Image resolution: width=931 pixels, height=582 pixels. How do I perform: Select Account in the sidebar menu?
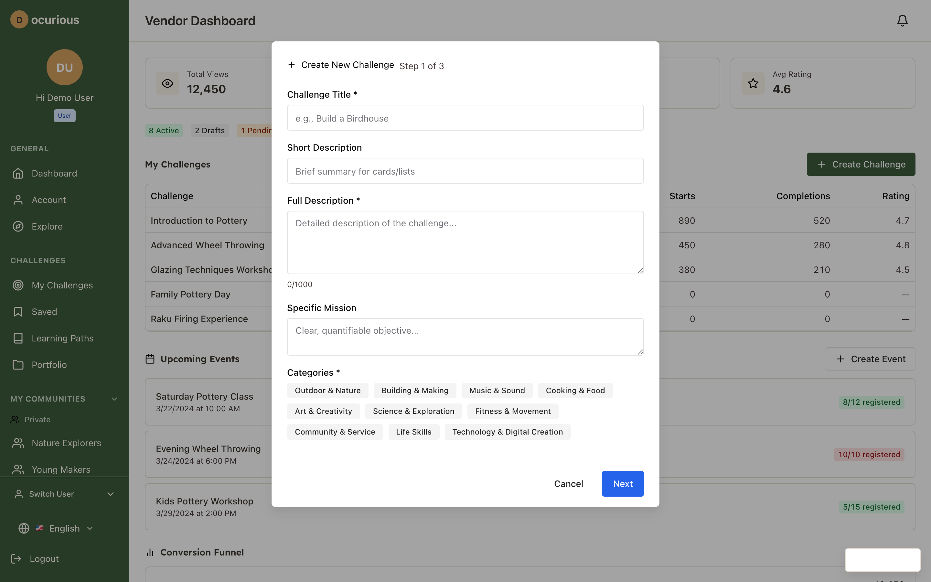click(49, 200)
